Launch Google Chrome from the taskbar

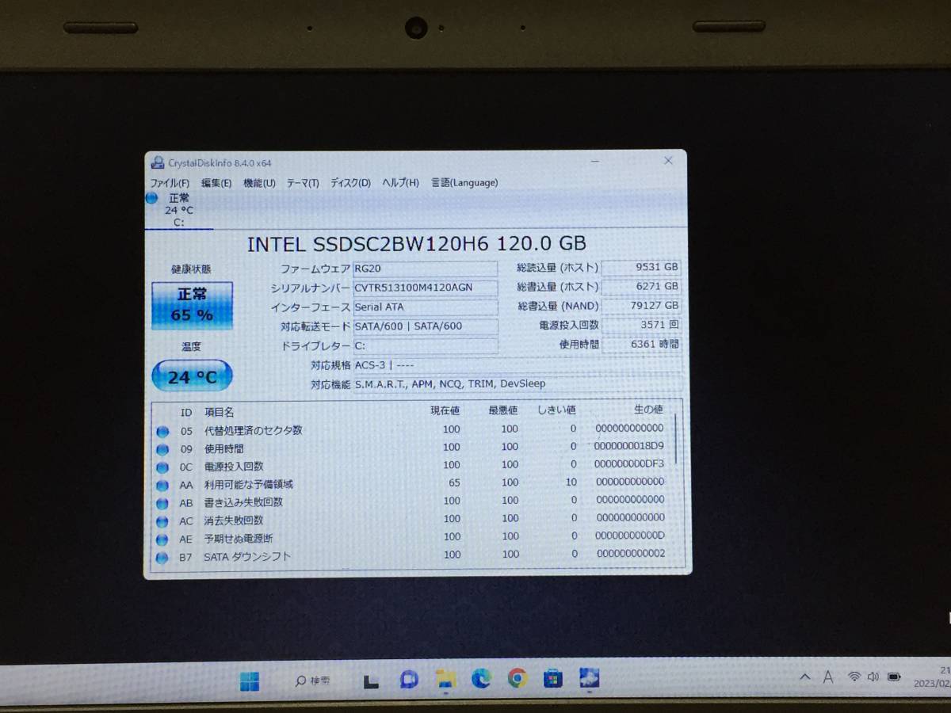tap(517, 678)
